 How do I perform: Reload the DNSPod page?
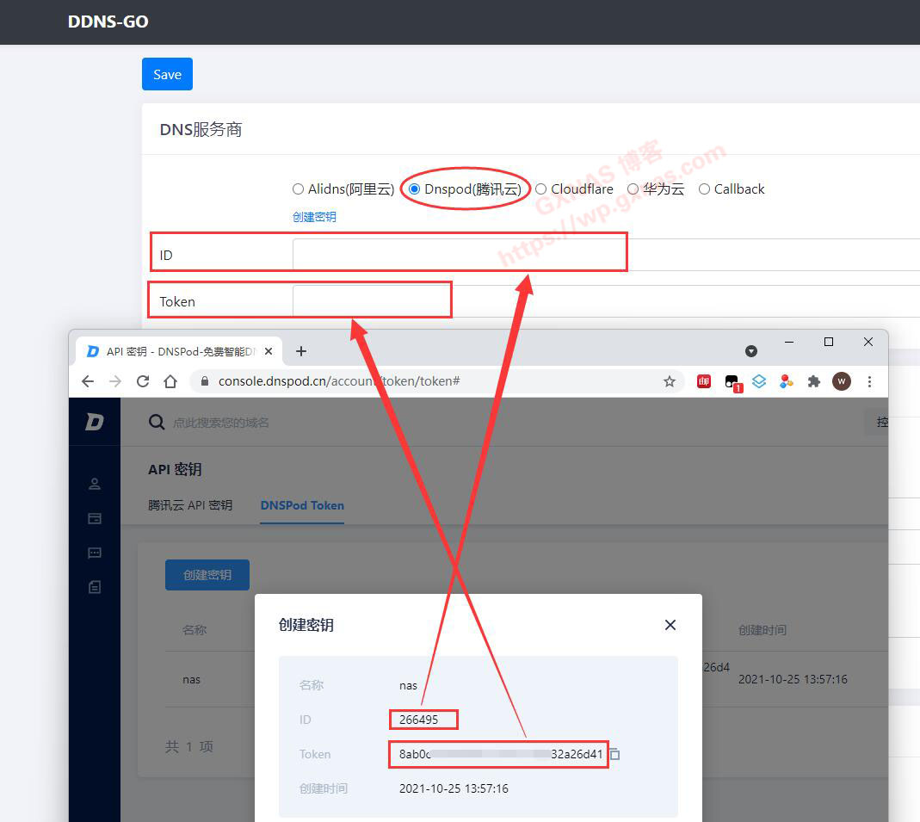143,381
